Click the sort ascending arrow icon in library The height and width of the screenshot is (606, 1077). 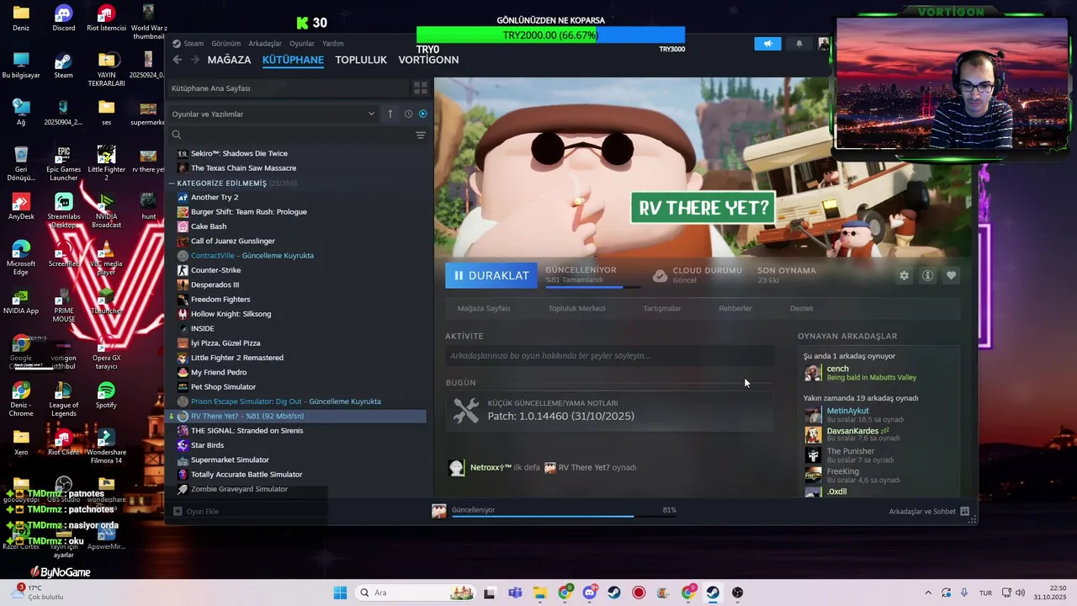[390, 114]
